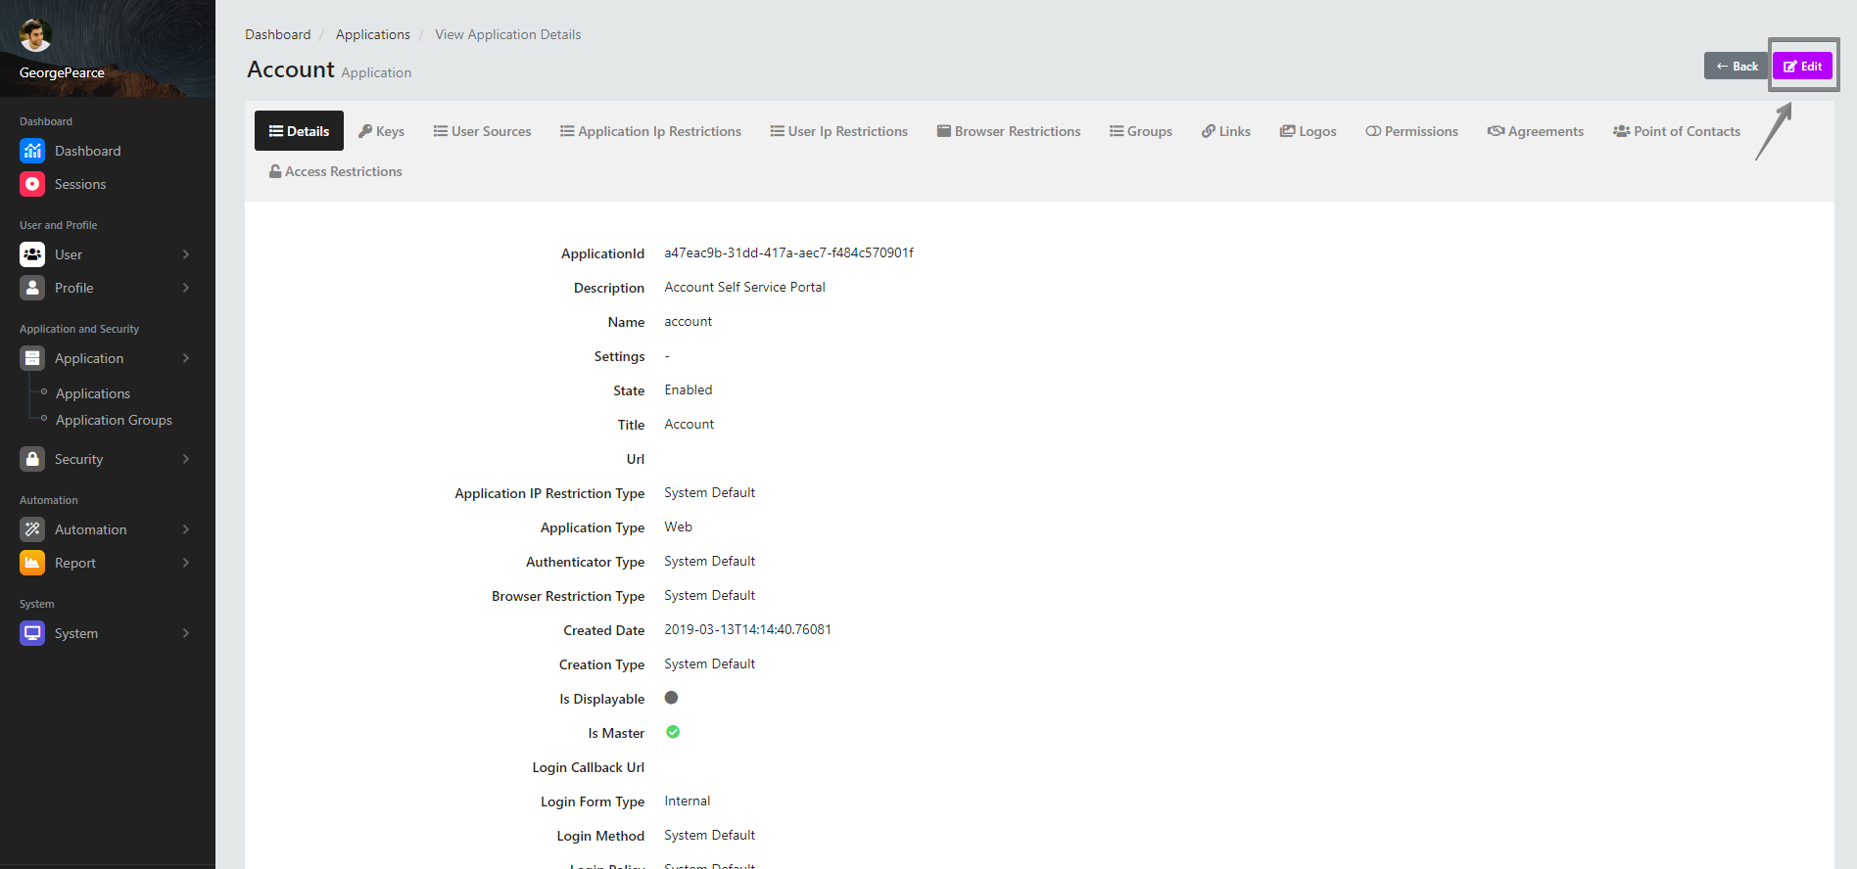Image resolution: width=1857 pixels, height=869 pixels.
Task: Click the Edit button
Action: 1802,66
